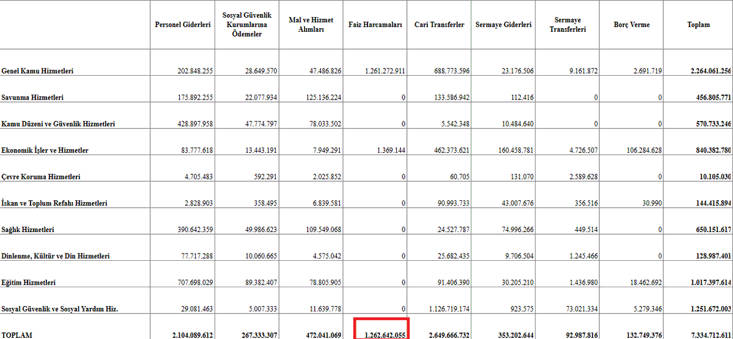733x339 pixels.
Task: Click total value 456.805.771
Action: tap(713, 98)
